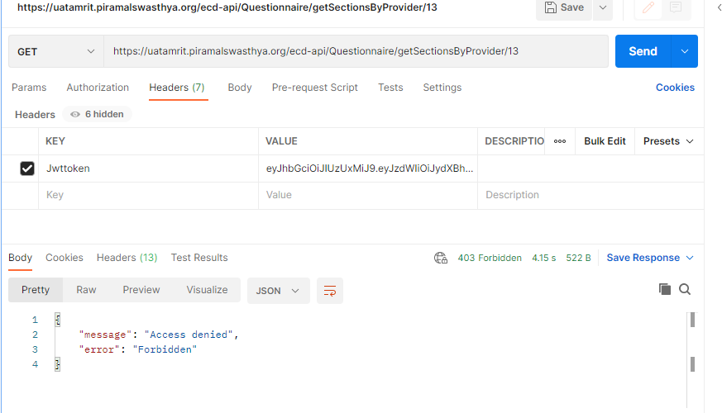
Task: Open the GET method dropdown
Action: click(56, 51)
